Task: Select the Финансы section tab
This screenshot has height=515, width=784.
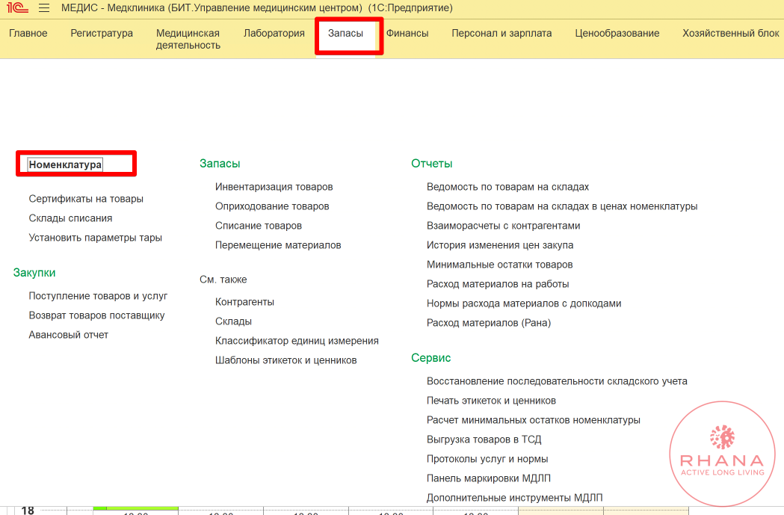Action: click(x=407, y=33)
